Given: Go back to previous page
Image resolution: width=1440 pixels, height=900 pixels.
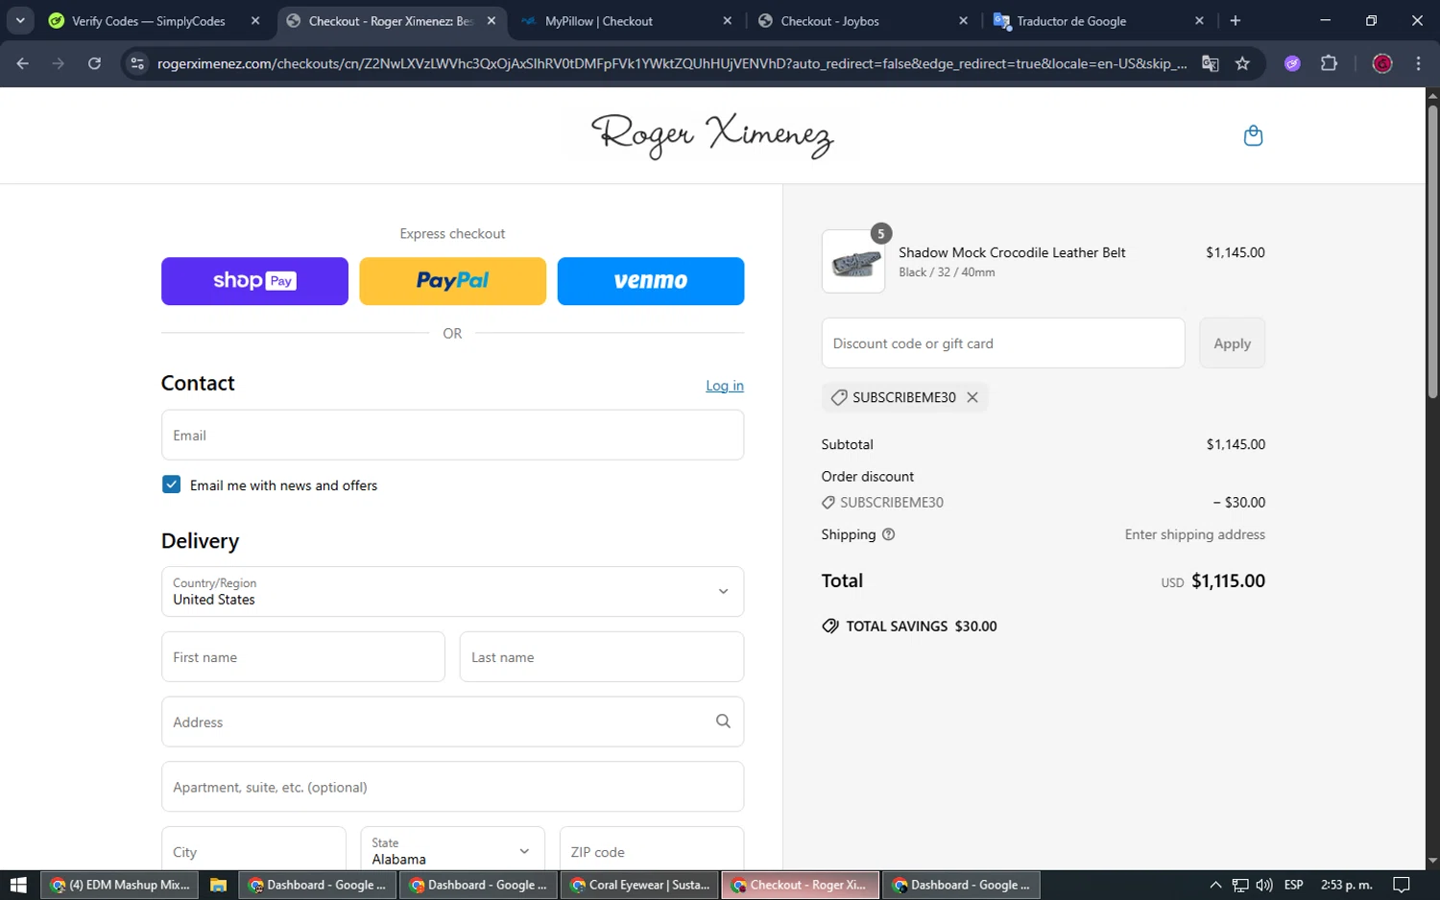Looking at the screenshot, I should 23,63.
